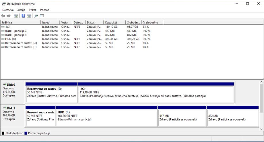This screenshot has height=142, width=264.
Task: Click the Primarna particija legend label
Action: pos(39,133)
